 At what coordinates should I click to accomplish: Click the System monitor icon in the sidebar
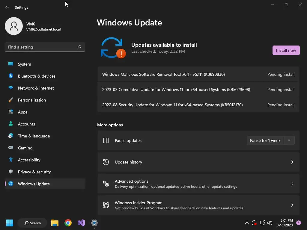11,64
